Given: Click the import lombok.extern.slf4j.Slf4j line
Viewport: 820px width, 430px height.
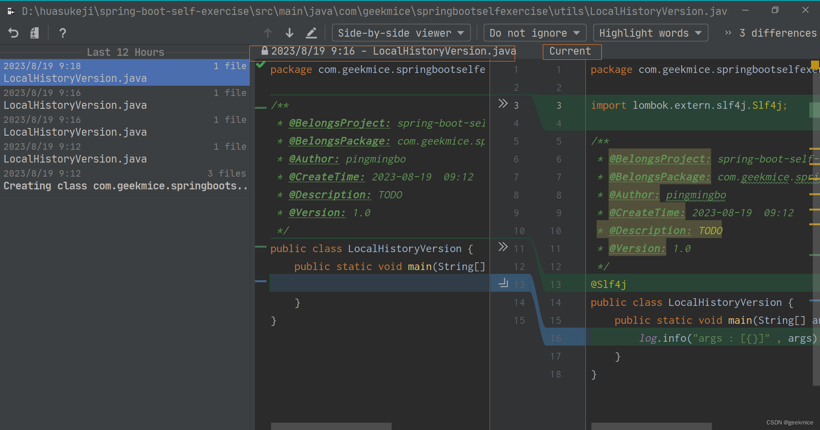Looking at the screenshot, I should pos(689,105).
